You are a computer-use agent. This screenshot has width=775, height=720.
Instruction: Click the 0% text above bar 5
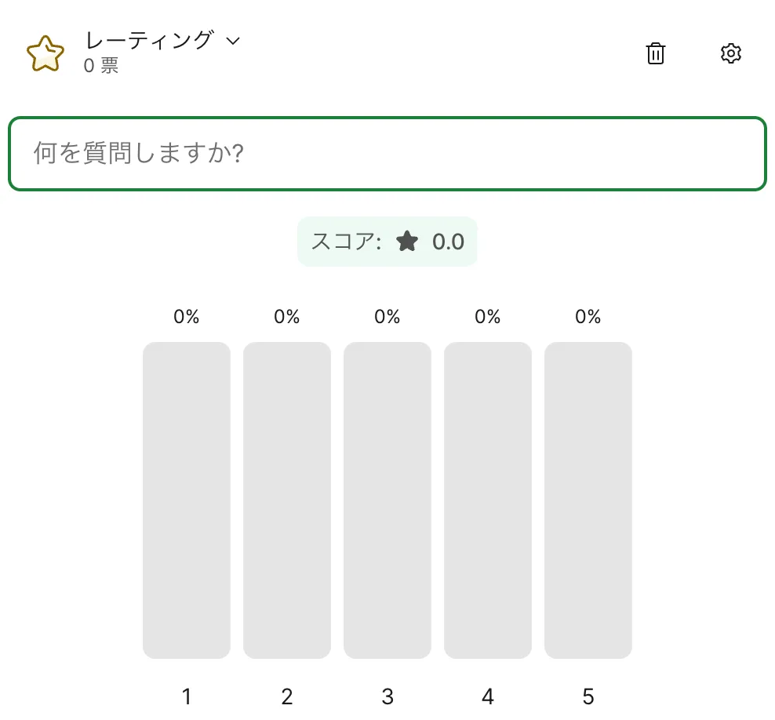[588, 317]
